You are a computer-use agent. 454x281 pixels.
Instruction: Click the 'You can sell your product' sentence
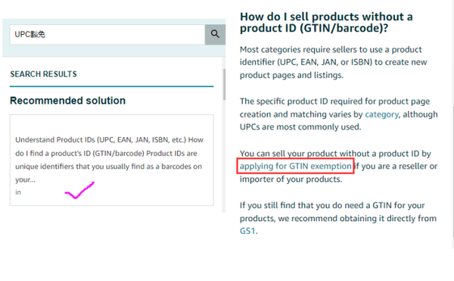335,153
